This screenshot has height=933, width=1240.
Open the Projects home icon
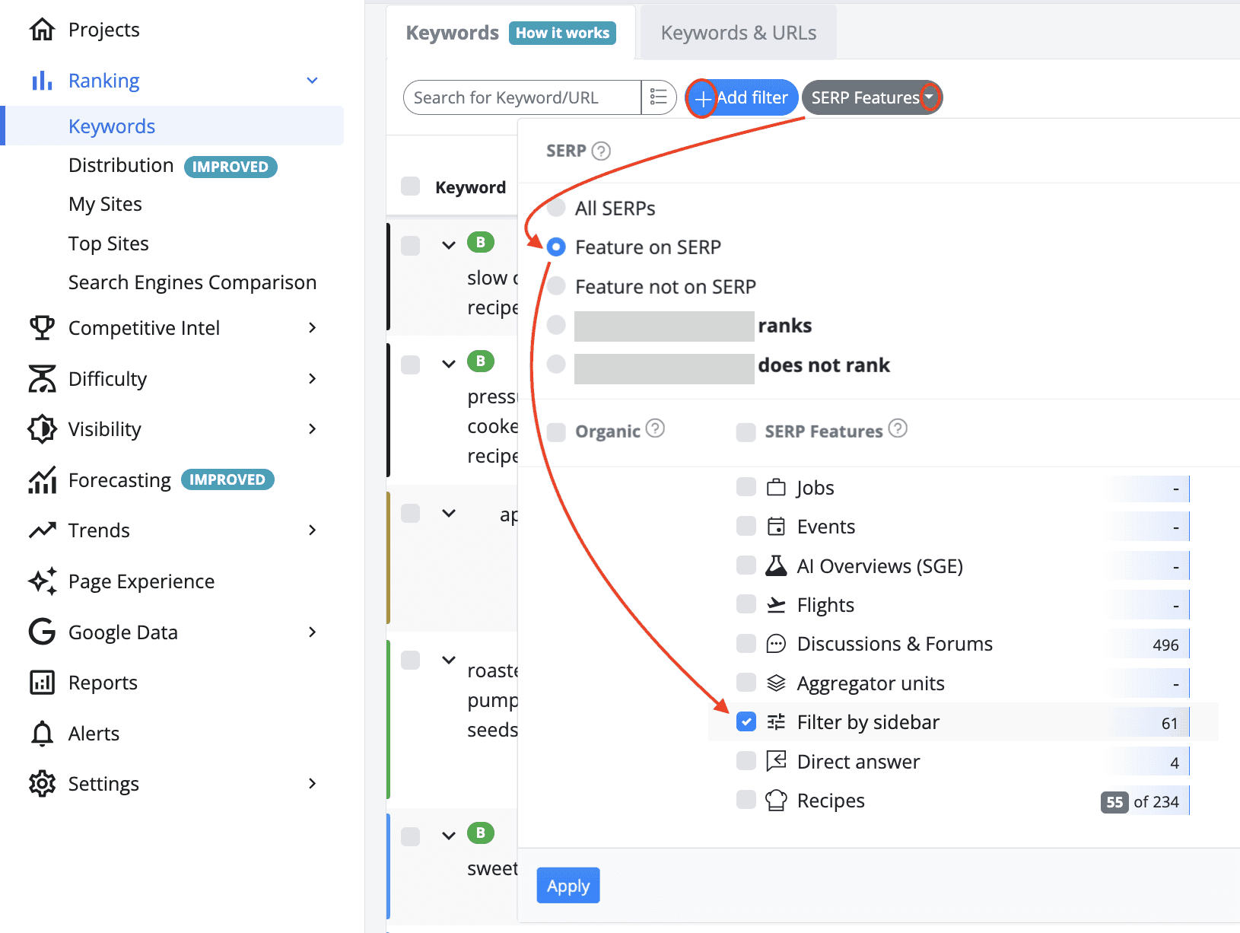pos(42,30)
